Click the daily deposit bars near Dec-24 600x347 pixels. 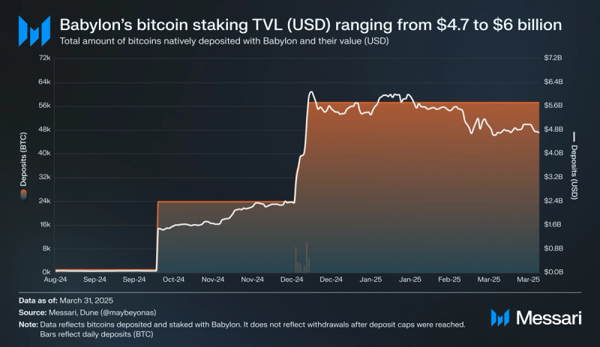(x=302, y=258)
